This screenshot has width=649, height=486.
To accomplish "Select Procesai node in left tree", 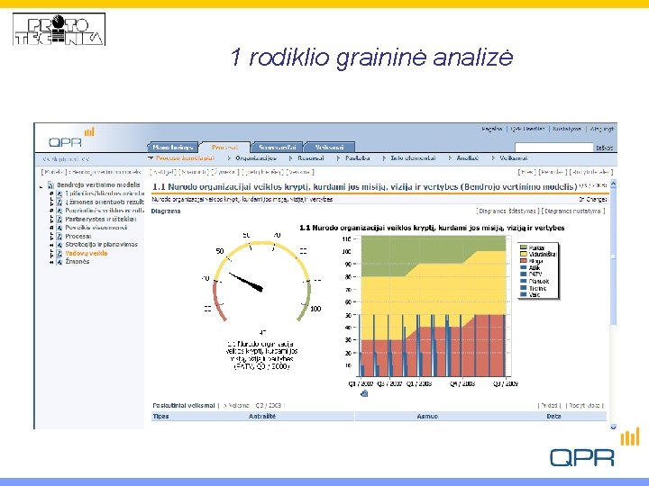I will [x=78, y=237].
